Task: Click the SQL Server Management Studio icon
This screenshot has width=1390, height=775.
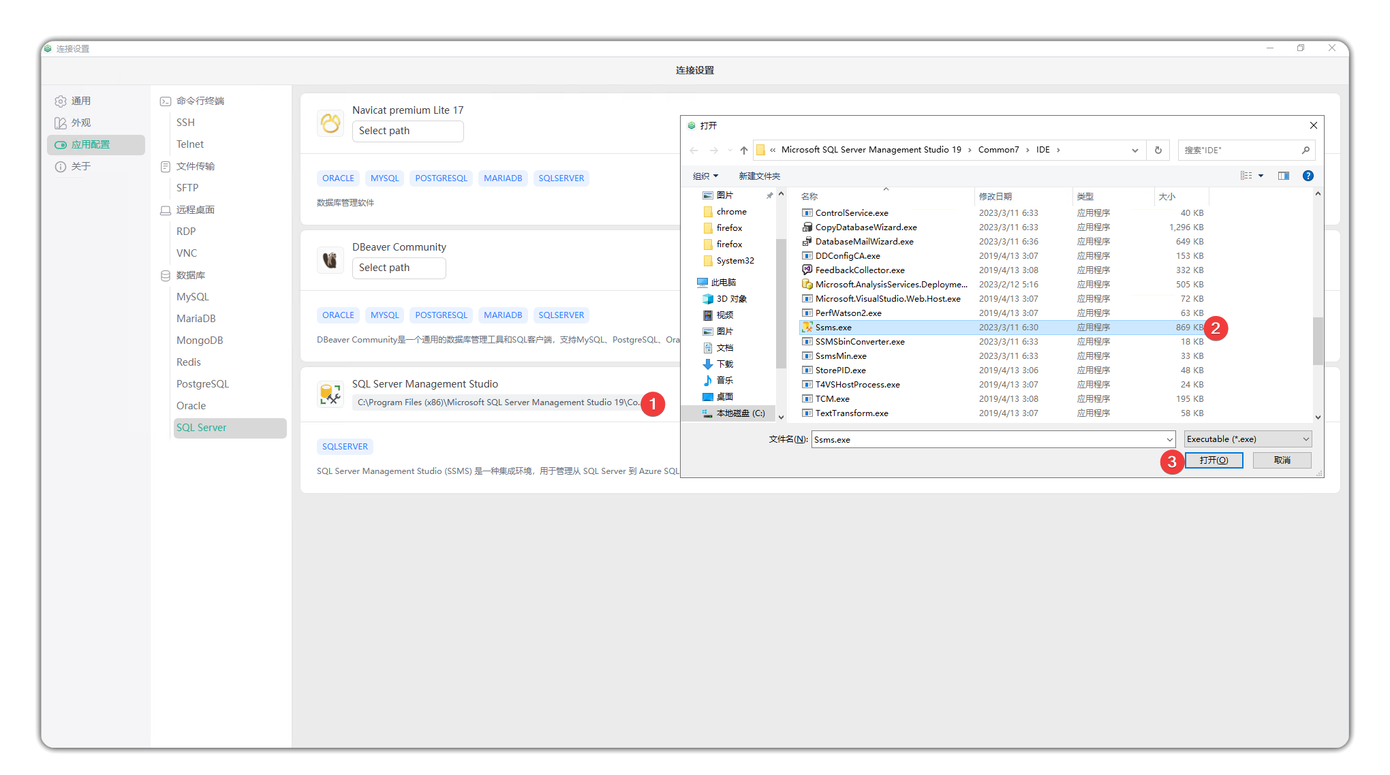Action: [x=330, y=395]
